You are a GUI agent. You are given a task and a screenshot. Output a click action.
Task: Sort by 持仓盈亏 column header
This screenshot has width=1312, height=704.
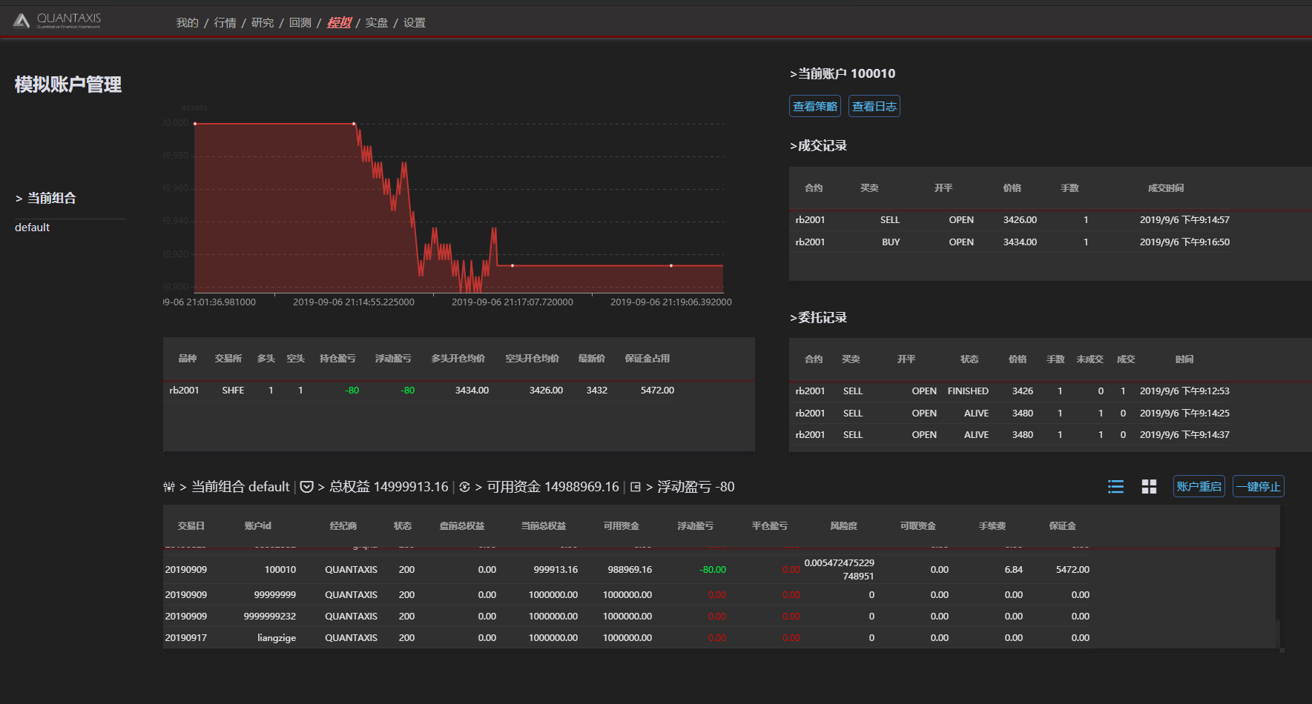(x=337, y=359)
